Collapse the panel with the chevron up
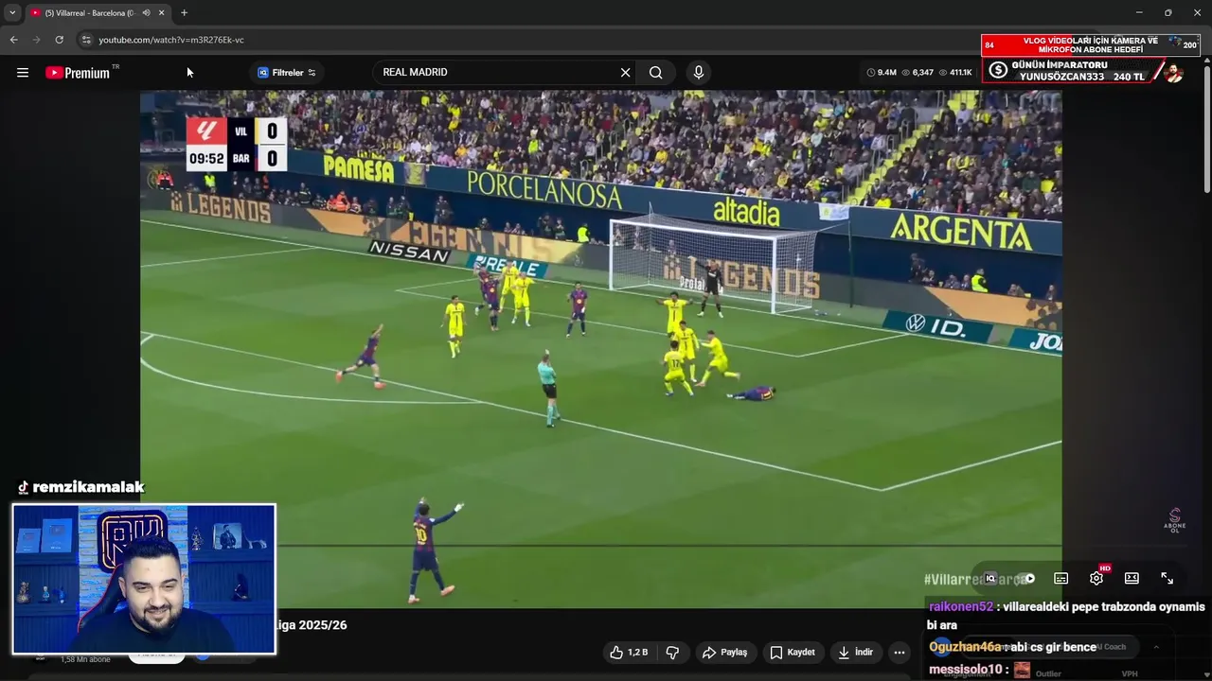The height and width of the screenshot is (681, 1212). (x=1155, y=647)
